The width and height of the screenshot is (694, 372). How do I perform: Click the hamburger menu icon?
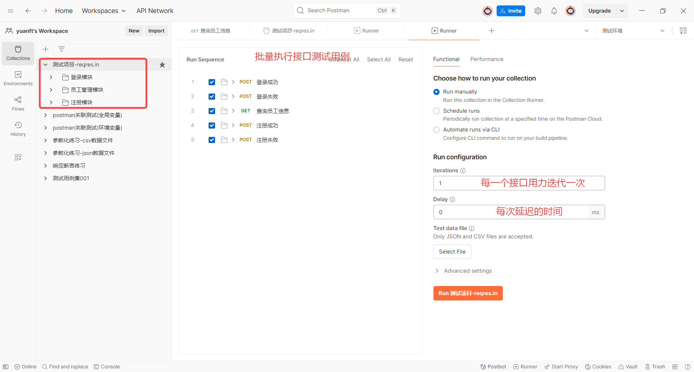point(10,11)
